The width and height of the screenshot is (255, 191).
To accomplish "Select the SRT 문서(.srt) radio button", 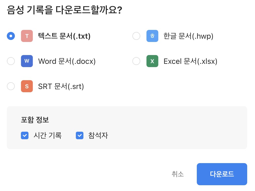I will coord(11,86).
